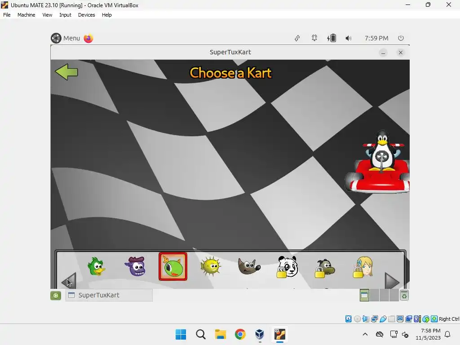The image size is (460, 345).
Task: Select the locked panda kart
Action: (287, 267)
